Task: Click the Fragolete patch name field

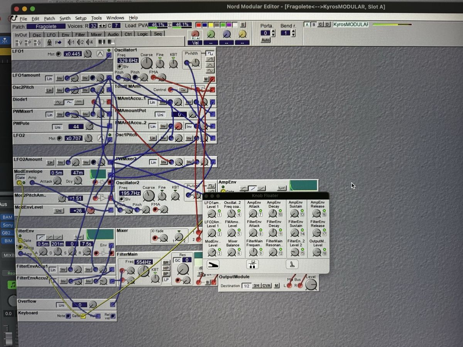Action: pos(46,26)
